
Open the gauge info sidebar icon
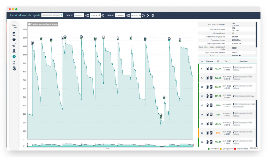[14, 40]
